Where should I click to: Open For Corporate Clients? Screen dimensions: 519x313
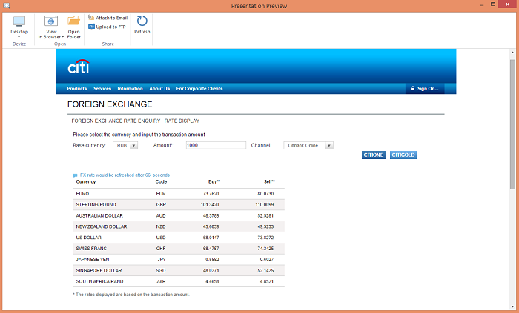coord(199,89)
